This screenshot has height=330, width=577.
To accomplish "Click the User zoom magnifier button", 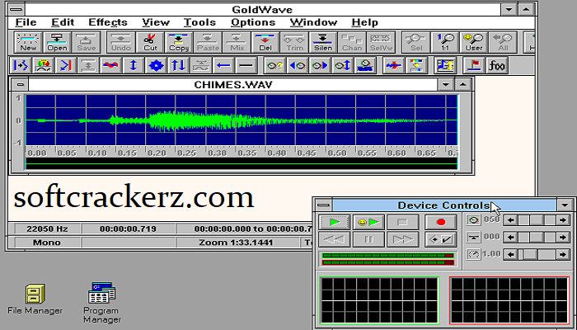I will [x=474, y=42].
